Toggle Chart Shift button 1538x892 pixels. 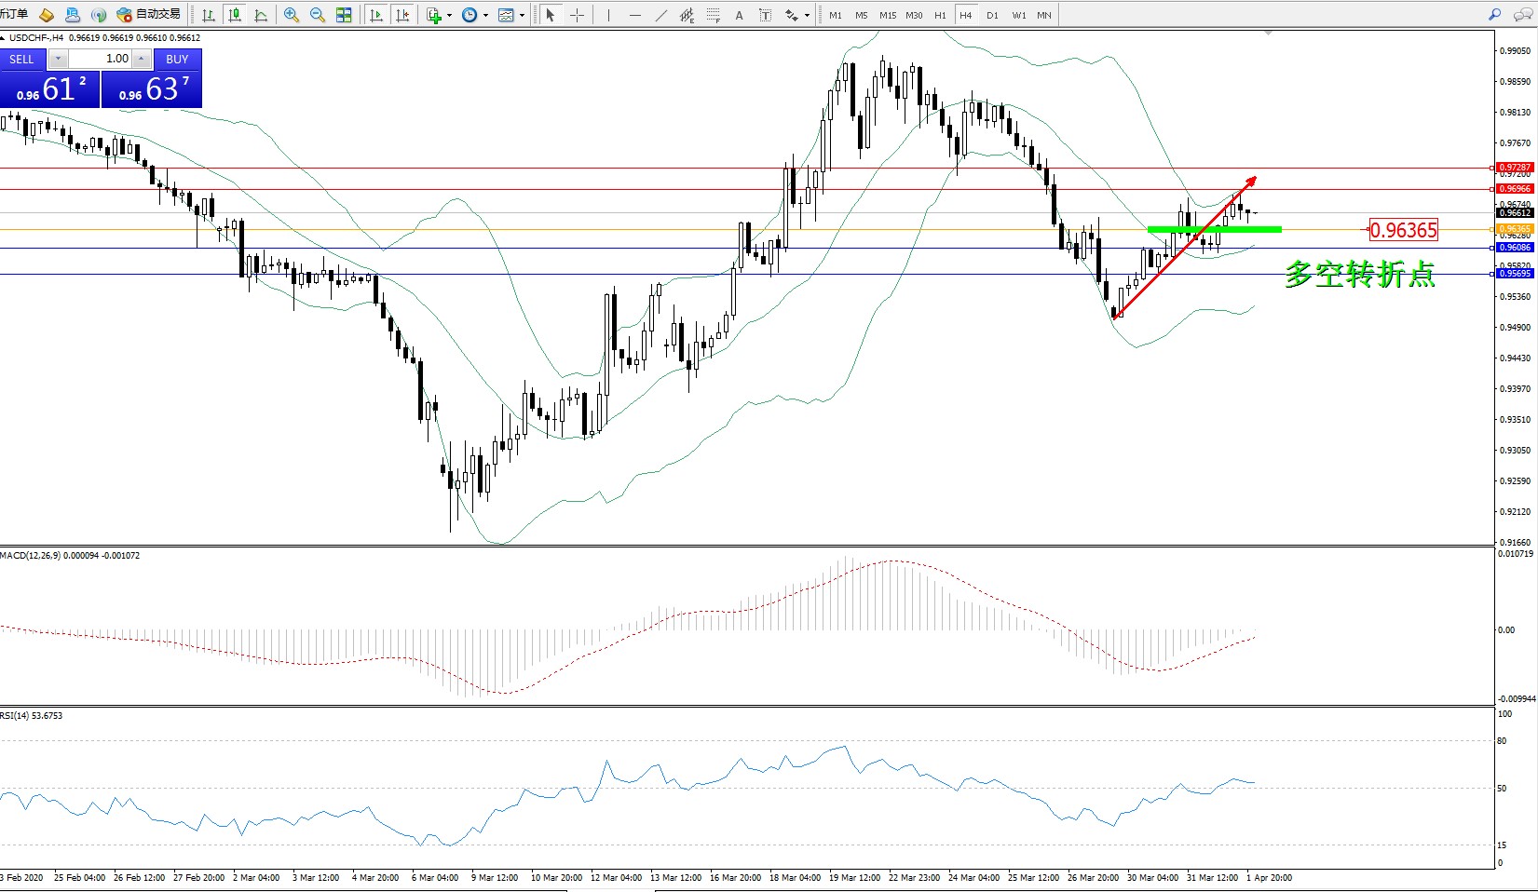click(x=402, y=15)
